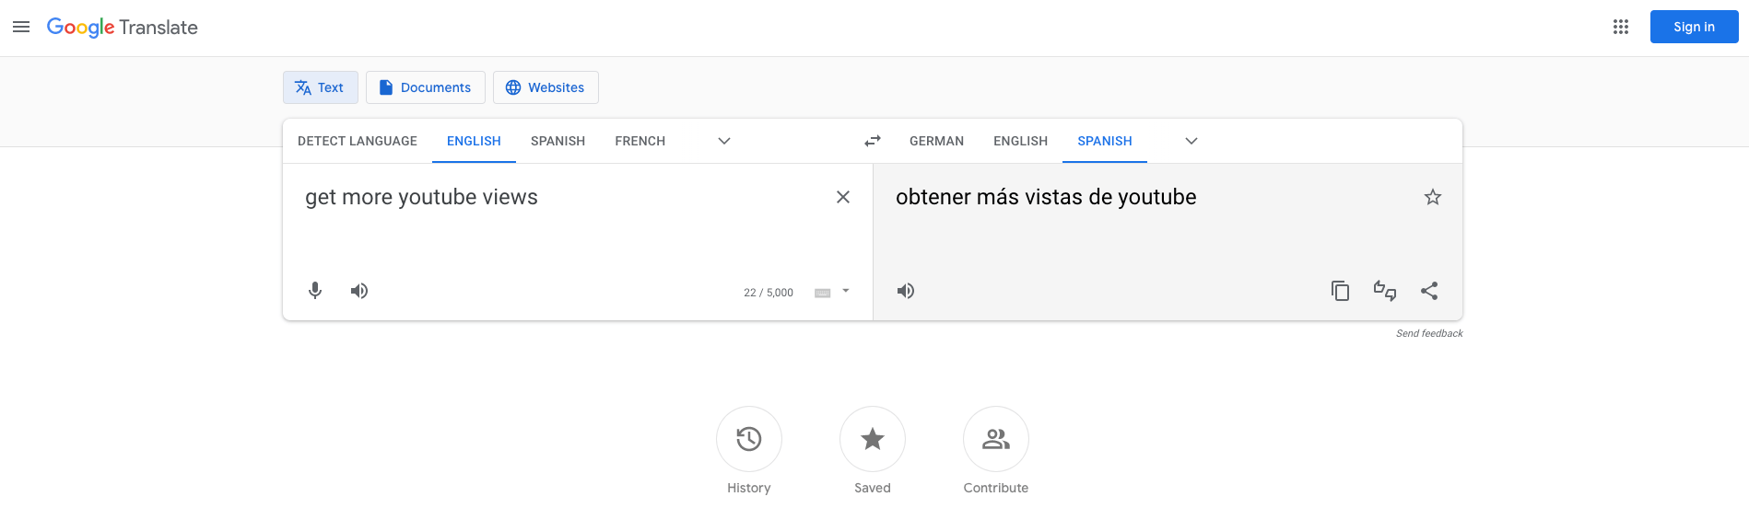Expand source language list chevron
Screen dimensions: 1749x531
724,141
